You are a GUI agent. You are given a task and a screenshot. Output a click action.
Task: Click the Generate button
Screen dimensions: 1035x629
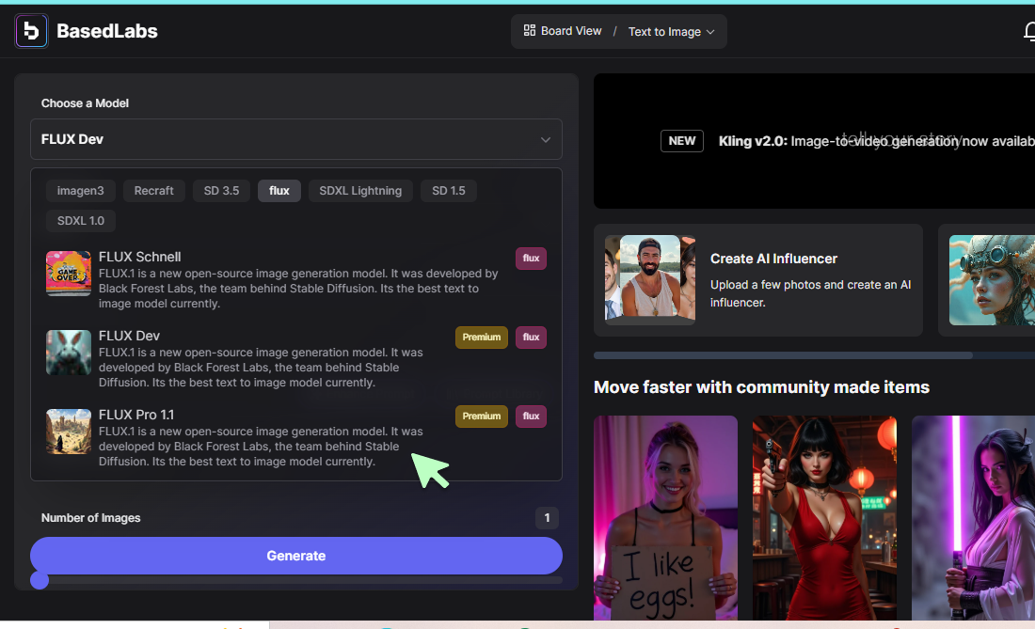[x=296, y=555]
